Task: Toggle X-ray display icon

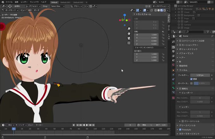Action: (x=151, y=10)
